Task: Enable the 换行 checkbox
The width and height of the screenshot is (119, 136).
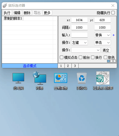Action: click(93, 57)
